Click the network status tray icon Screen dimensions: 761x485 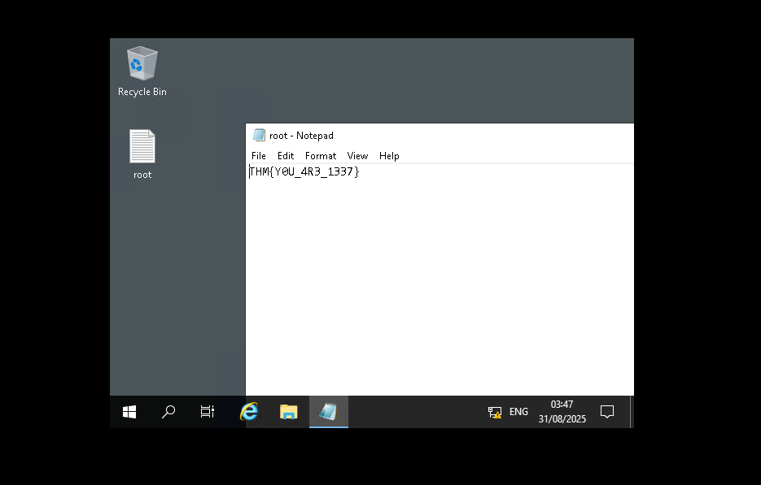pos(495,412)
